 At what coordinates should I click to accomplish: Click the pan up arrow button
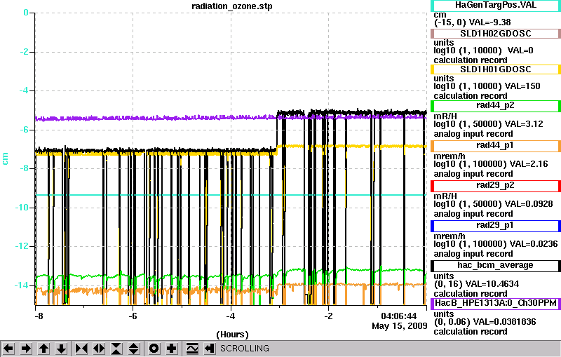[x=44, y=349]
